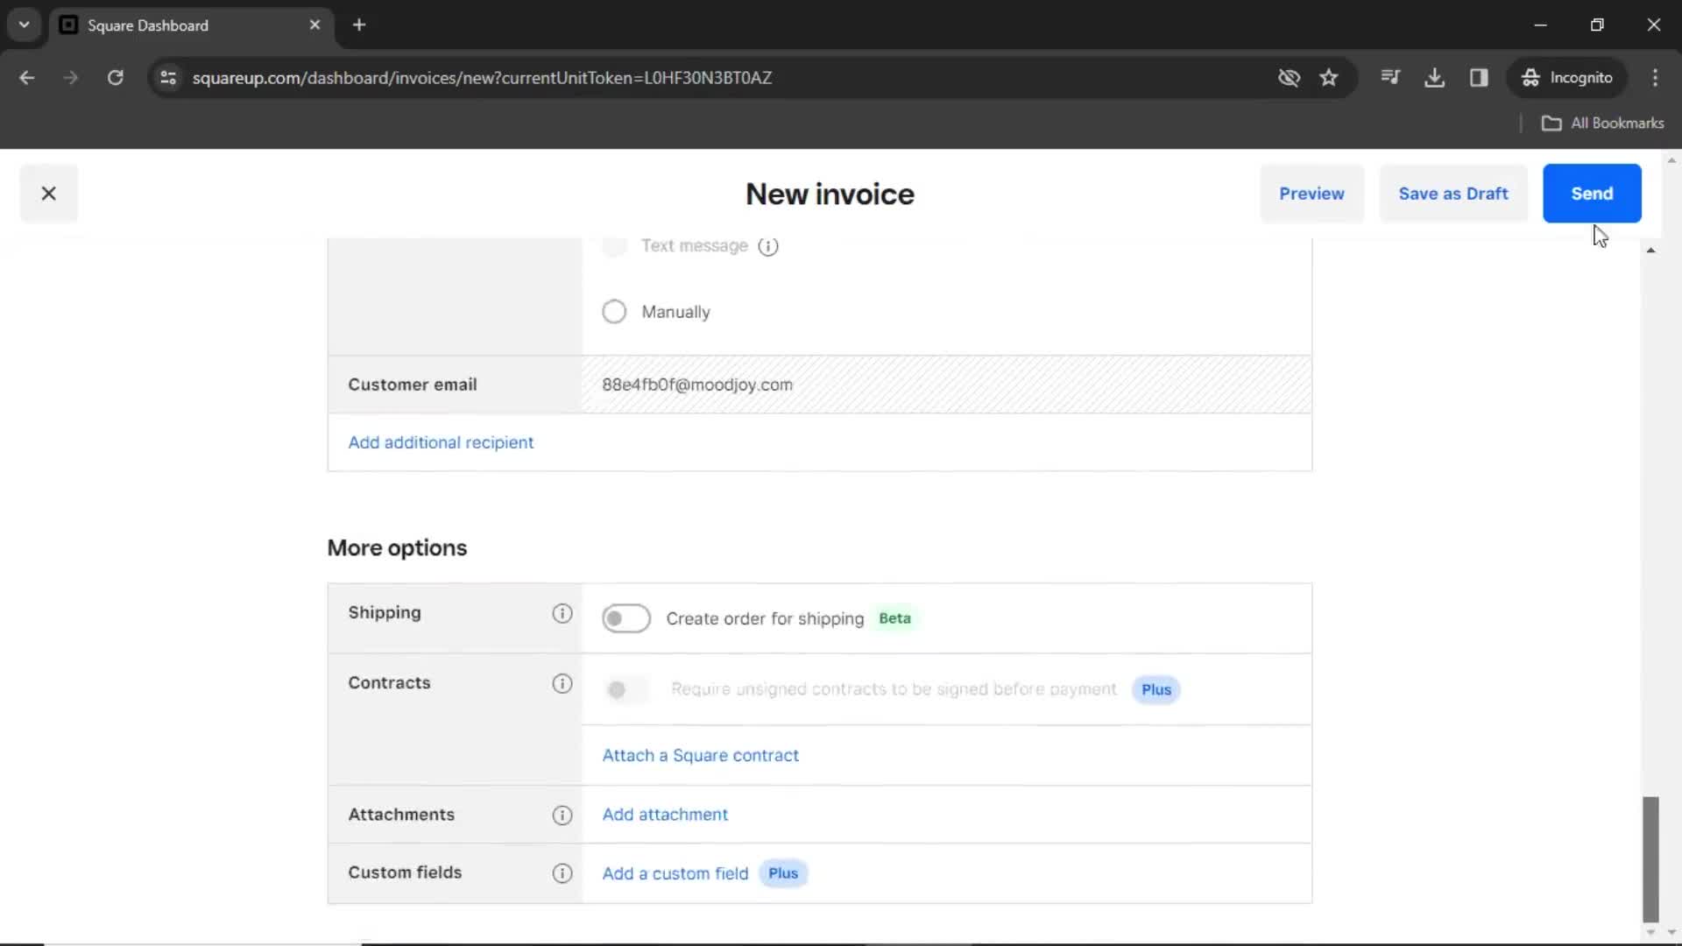Click the Custom fields info icon

point(562,872)
